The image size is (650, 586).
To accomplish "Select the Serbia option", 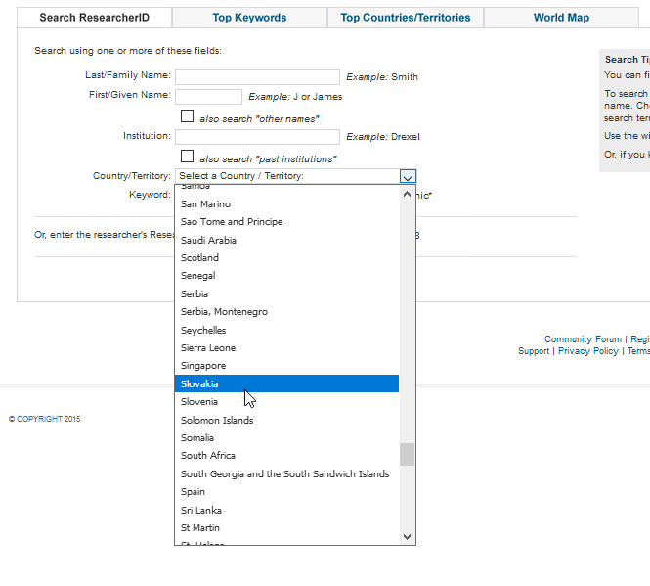I will coord(286,294).
